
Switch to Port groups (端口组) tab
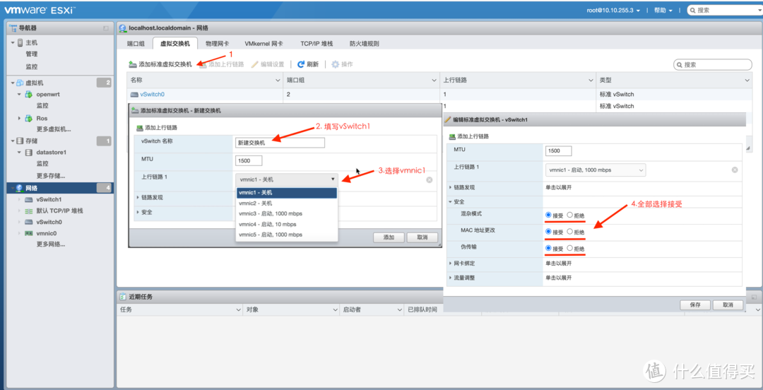[136, 43]
